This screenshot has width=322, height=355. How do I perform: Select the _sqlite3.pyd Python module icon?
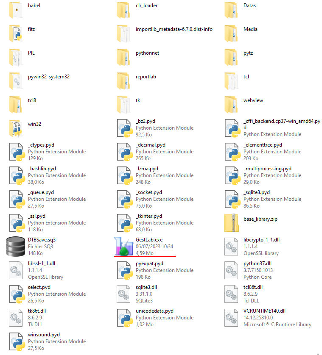click(x=232, y=199)
